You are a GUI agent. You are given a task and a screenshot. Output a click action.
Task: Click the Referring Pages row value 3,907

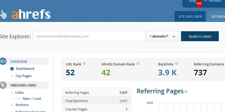pyautogui.click(x=123, y=92)
